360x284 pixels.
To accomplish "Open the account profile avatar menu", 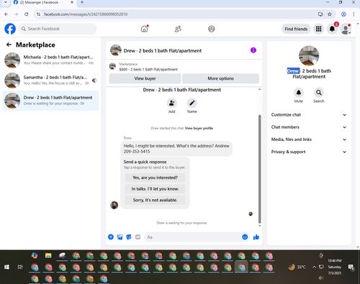I will point(346,29).
